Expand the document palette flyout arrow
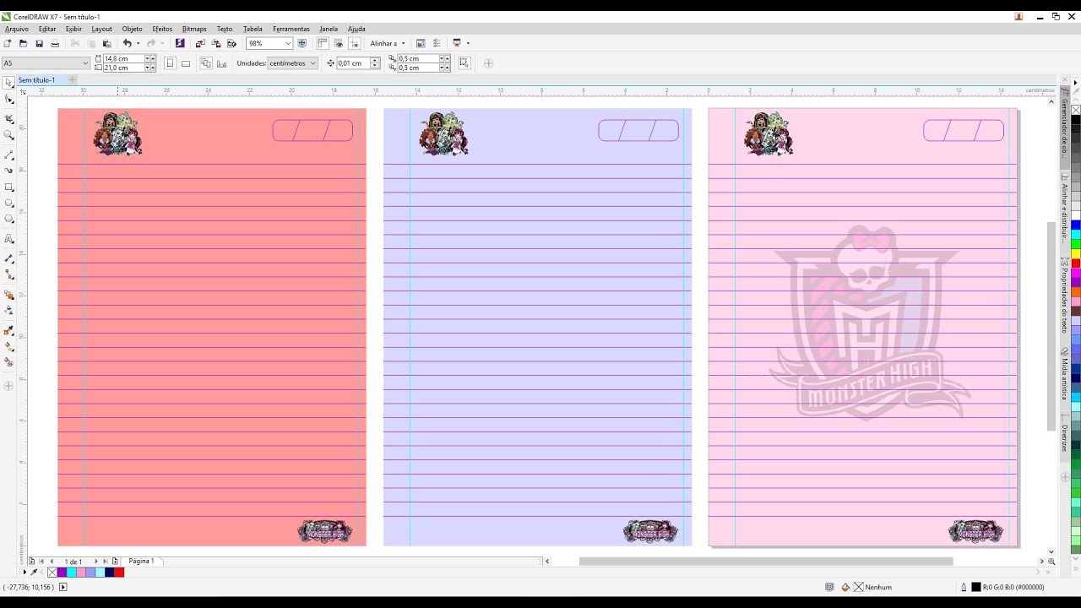 click(x=24, y=573)
